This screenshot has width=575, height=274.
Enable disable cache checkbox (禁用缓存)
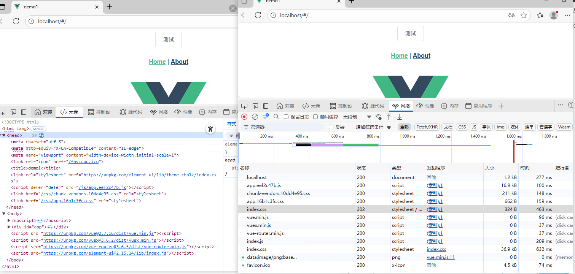[315, 117]
